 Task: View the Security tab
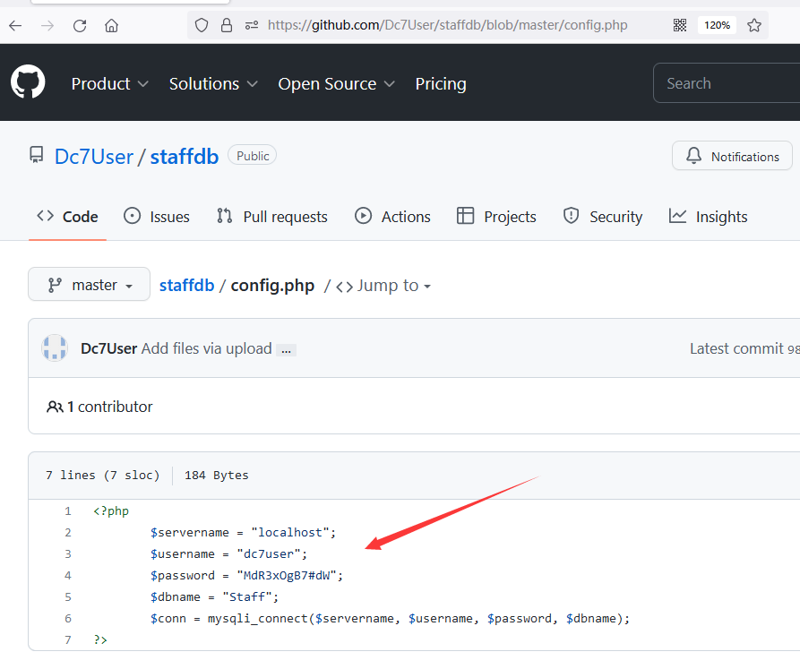603,217
